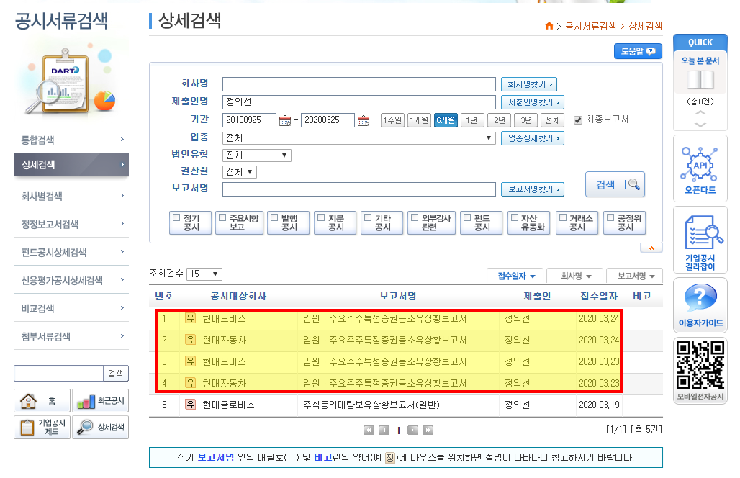Click into the 보고서명 input field
Screen dimensions: 740x478
(359, 189)
